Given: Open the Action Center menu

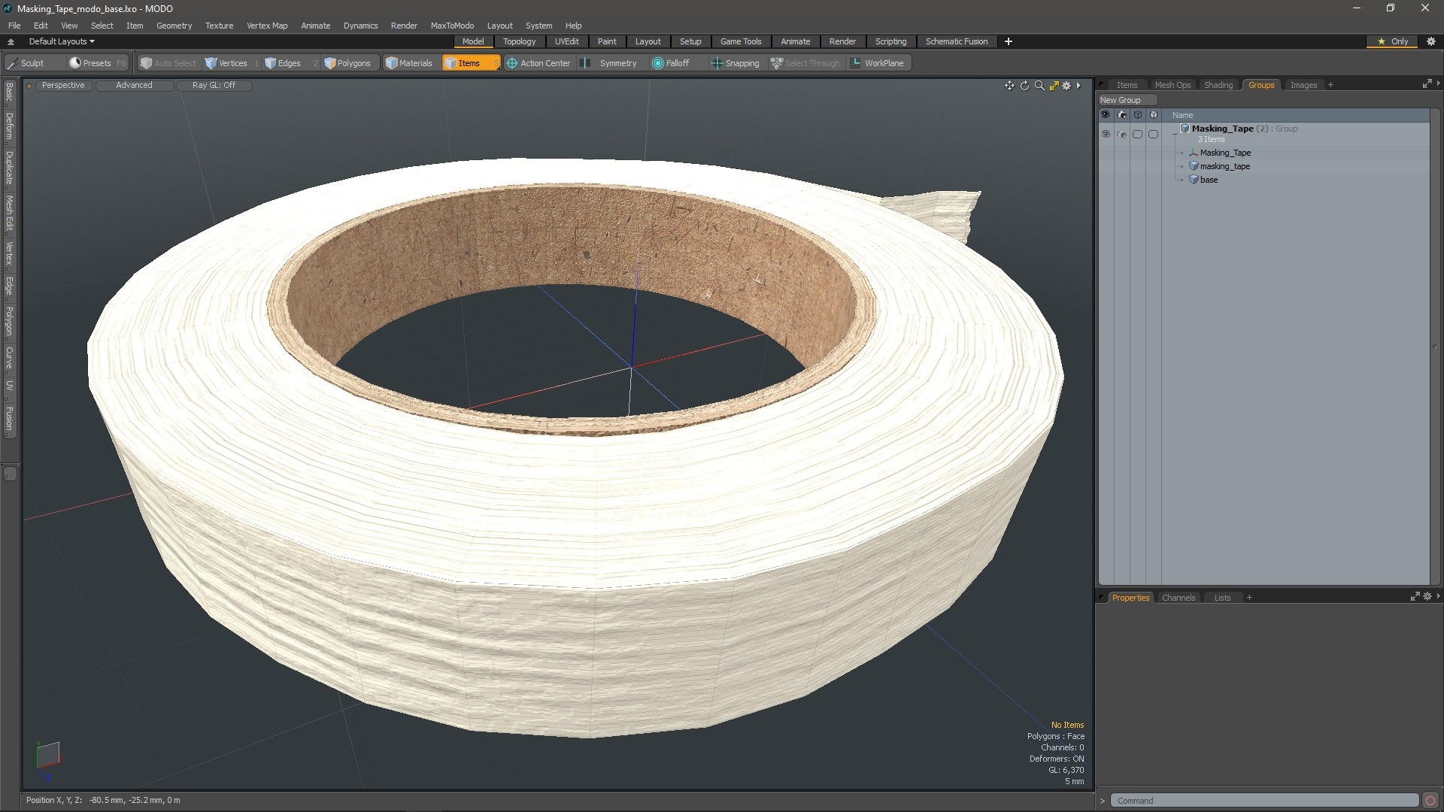Looking at the screenshot, I should coord(538,63).
